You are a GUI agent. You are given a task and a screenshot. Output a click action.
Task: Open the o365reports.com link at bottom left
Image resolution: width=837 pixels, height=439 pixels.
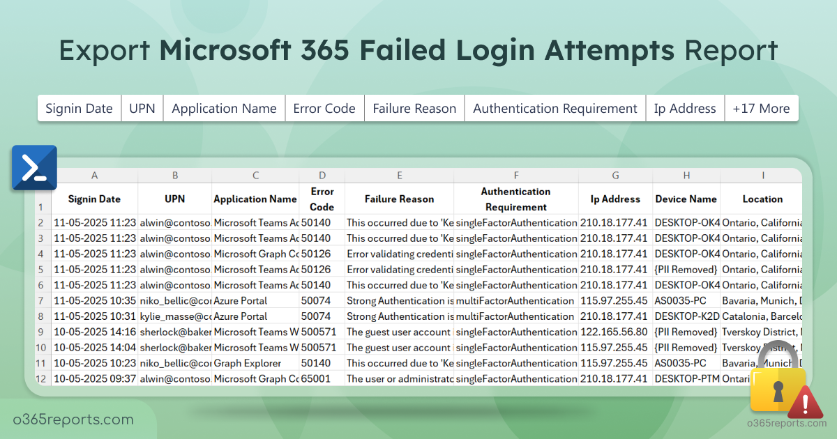(74, 419)
